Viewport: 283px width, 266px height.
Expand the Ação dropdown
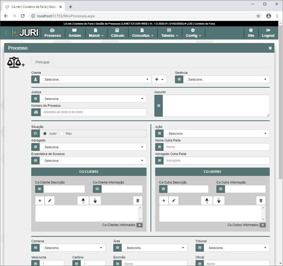216,133
